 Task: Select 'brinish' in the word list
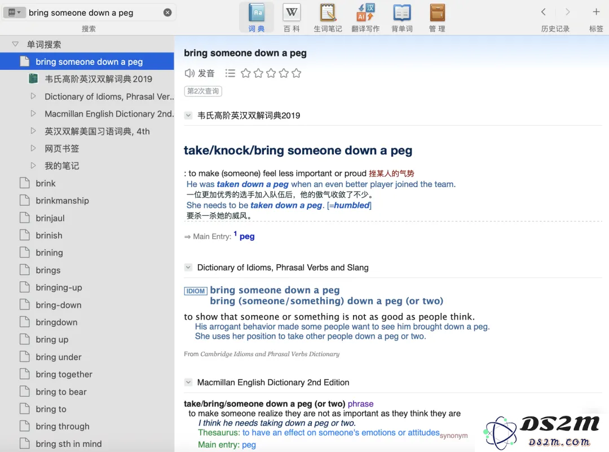tap(87, 236)
